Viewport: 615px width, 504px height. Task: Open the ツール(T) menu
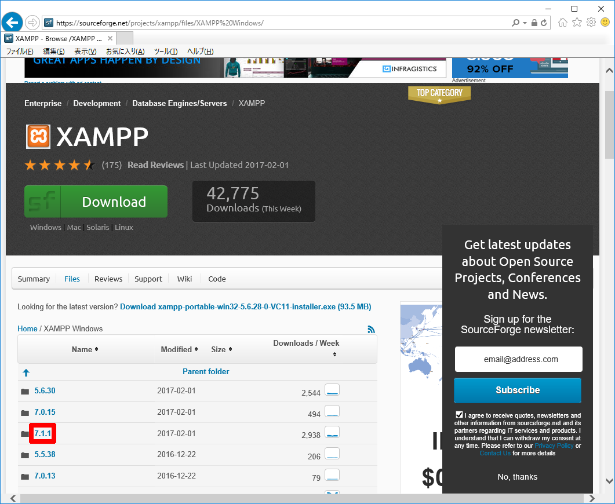[x=165, y=52]
